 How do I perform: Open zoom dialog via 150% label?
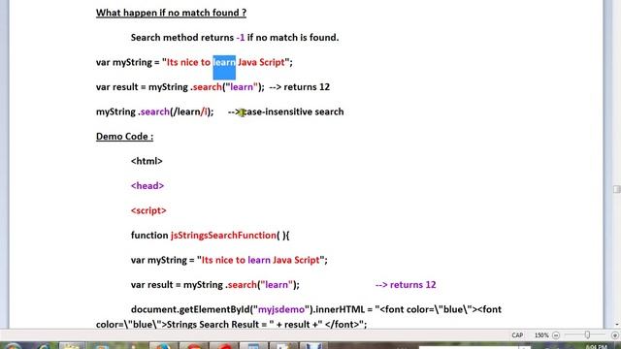click(541, 335)
